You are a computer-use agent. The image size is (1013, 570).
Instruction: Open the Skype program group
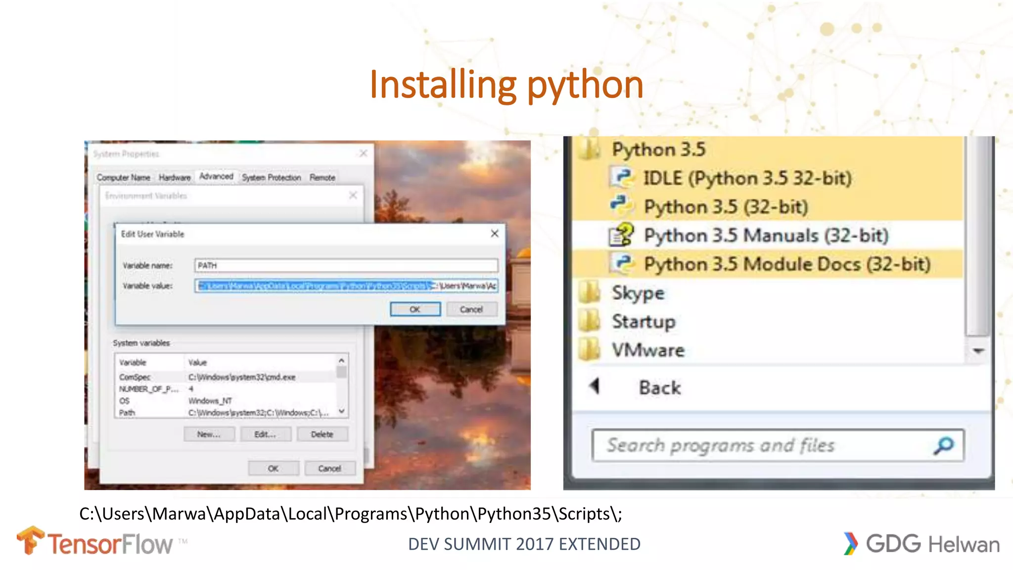[x=638, y=293]
